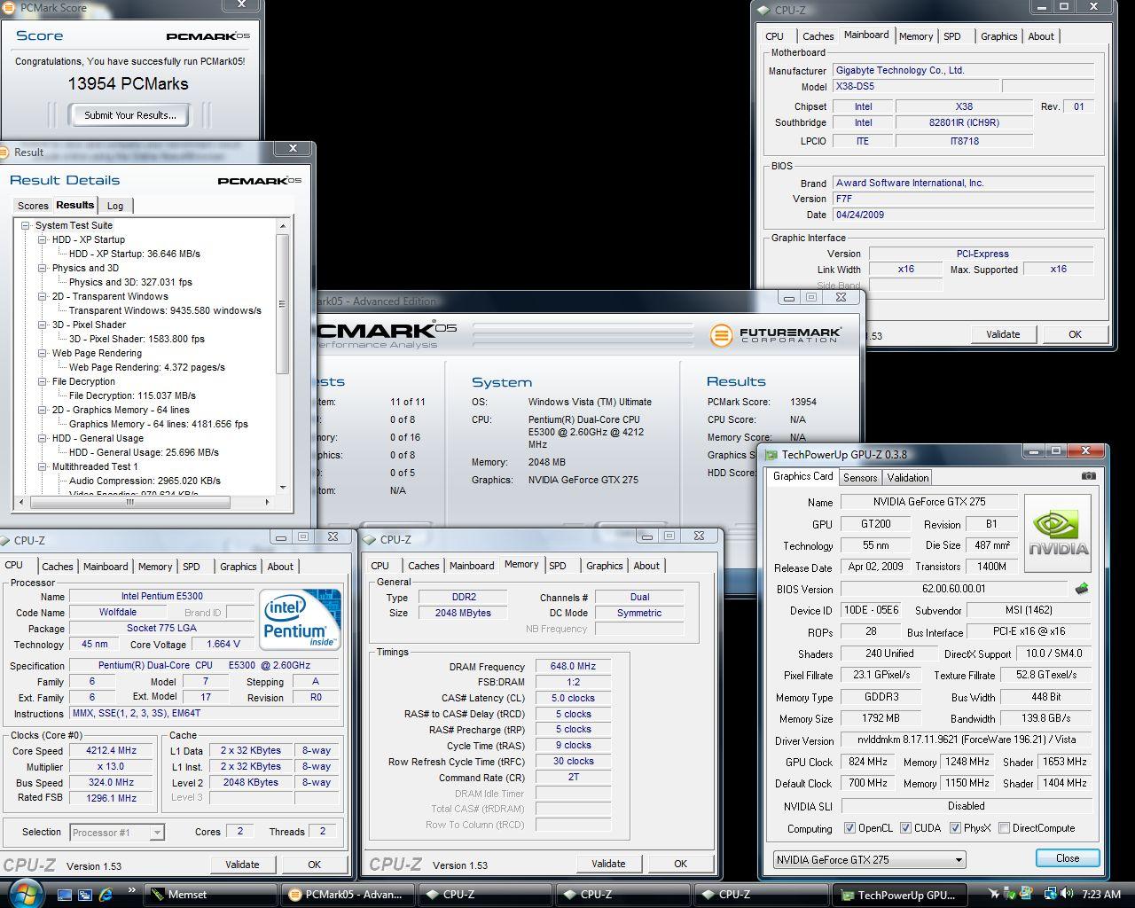Collapse the 2D - Transparent Windows node
Screen dimensions: 1135x908
[x=43, y=296]
